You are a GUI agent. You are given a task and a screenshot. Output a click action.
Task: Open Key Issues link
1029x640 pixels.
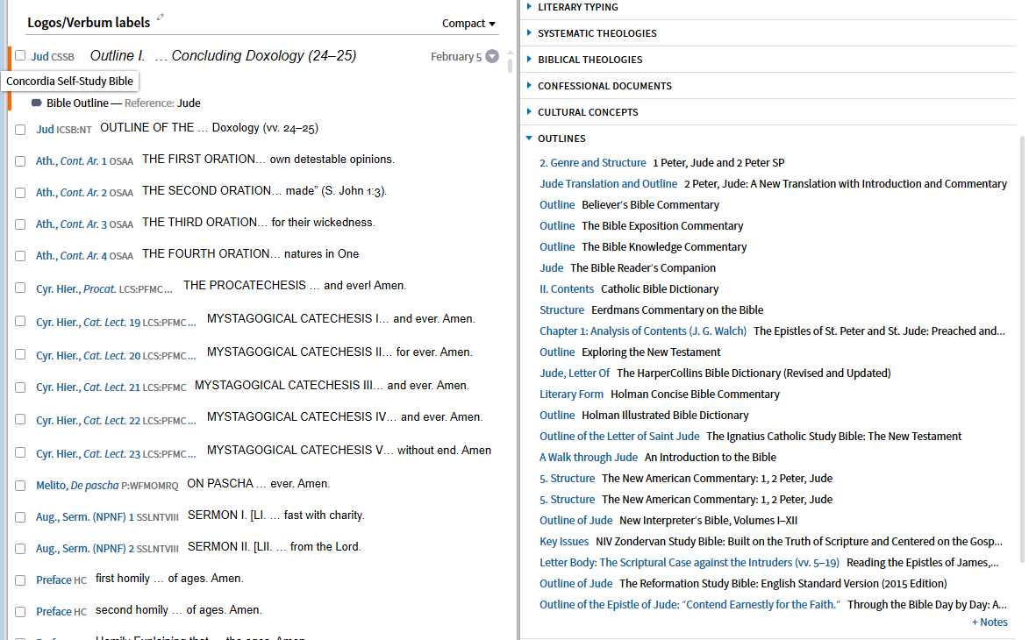click(x=564, y=541)
